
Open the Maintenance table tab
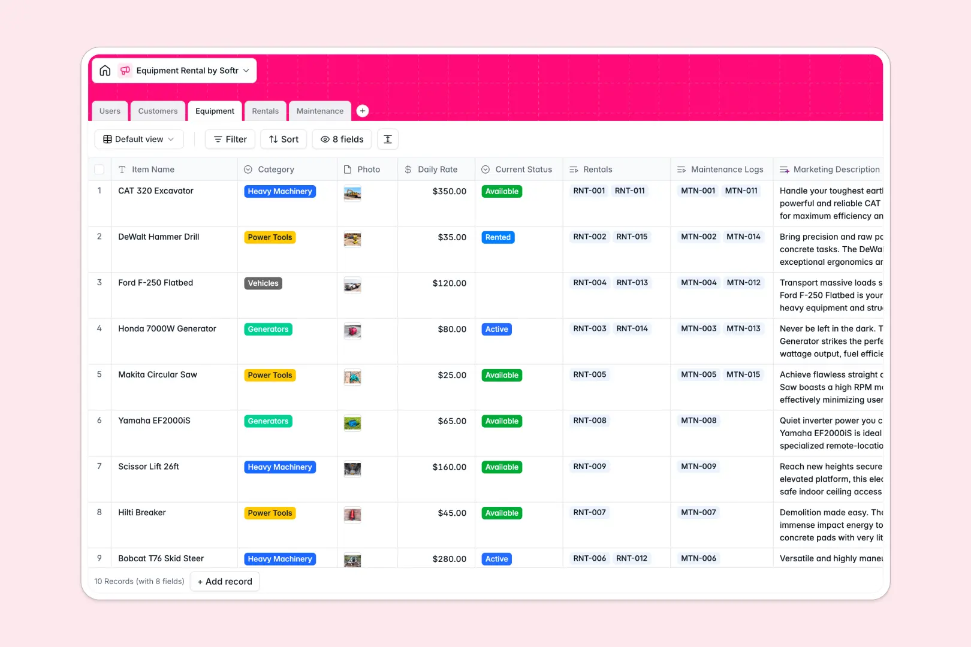click(x=319, y=111)
